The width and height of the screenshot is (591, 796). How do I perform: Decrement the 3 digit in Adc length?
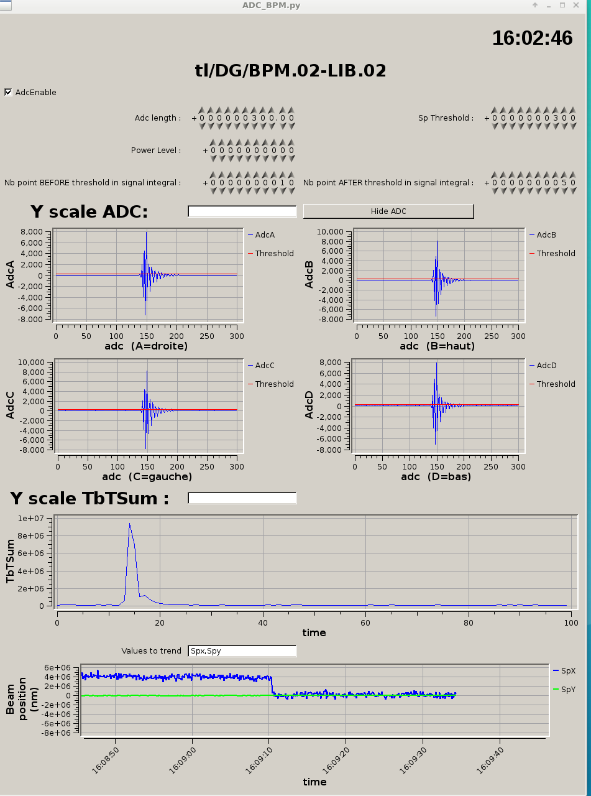[x=255, y=126]
